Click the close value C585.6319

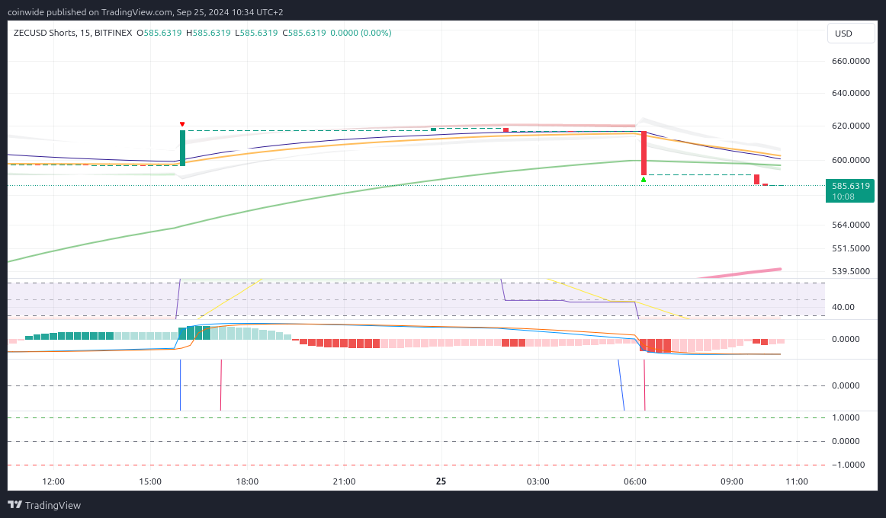pos(304,33)
